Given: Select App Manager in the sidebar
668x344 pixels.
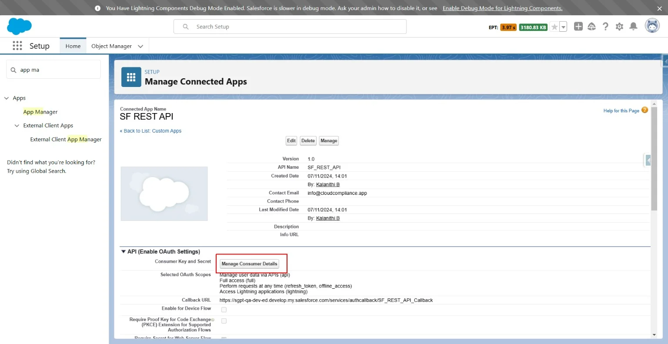Looking at the screenshot, I should click(x=40, y=112).
